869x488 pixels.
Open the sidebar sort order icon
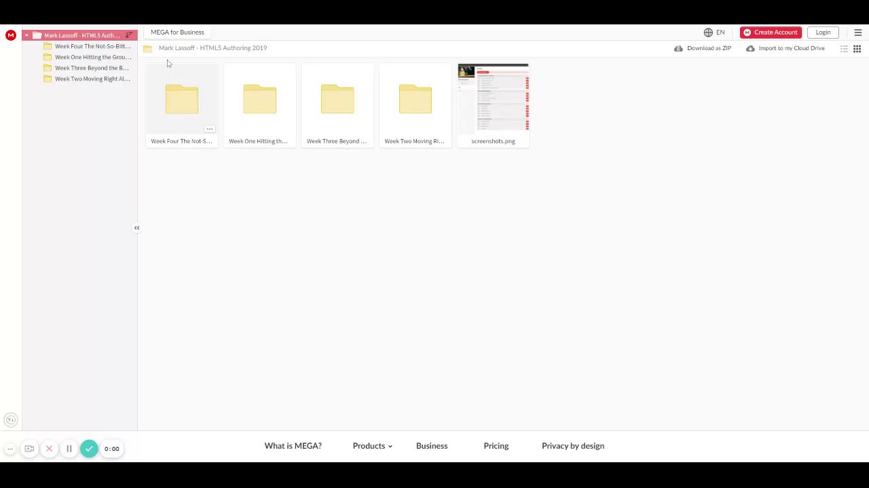[x=129, y=35]
